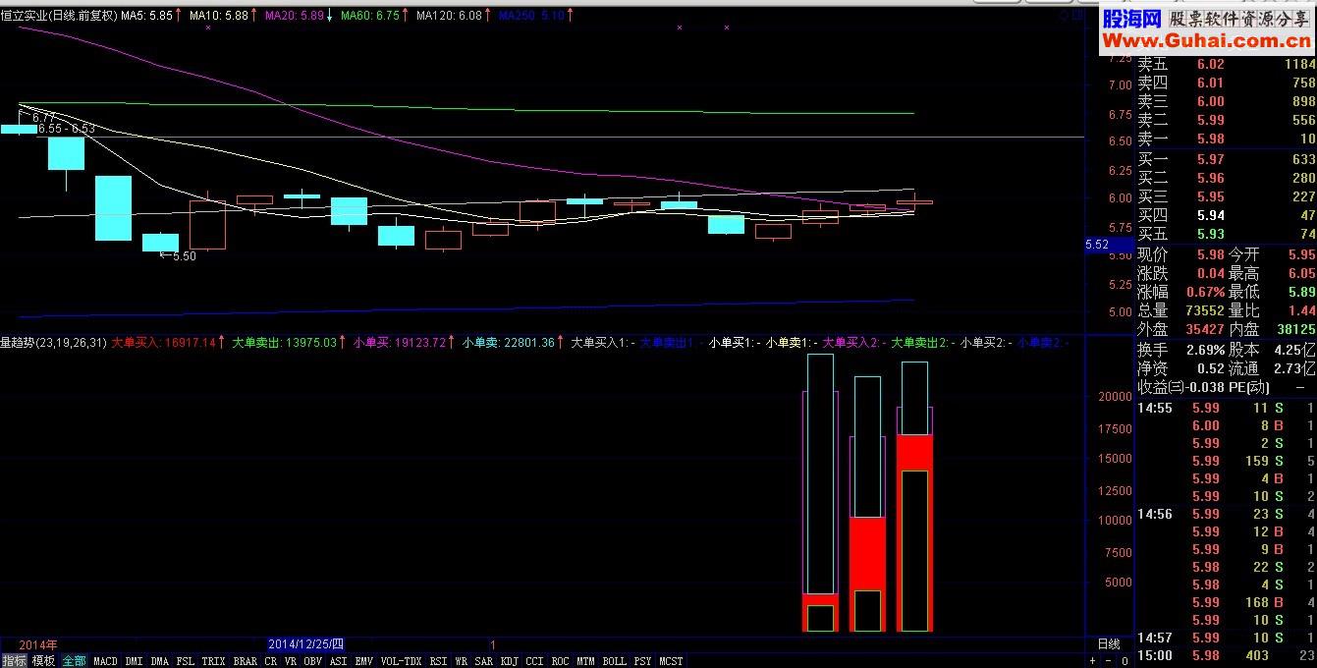Click the MA60: 6.75 legend label
The height and width of the screenshot is (668, 1317).
point(370,16)
